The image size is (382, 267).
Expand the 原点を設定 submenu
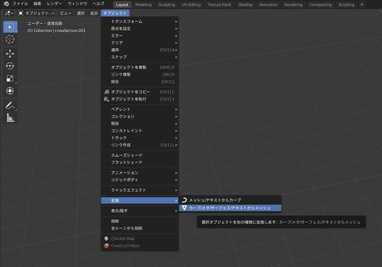pyautogui.click(x=140, y=28)
